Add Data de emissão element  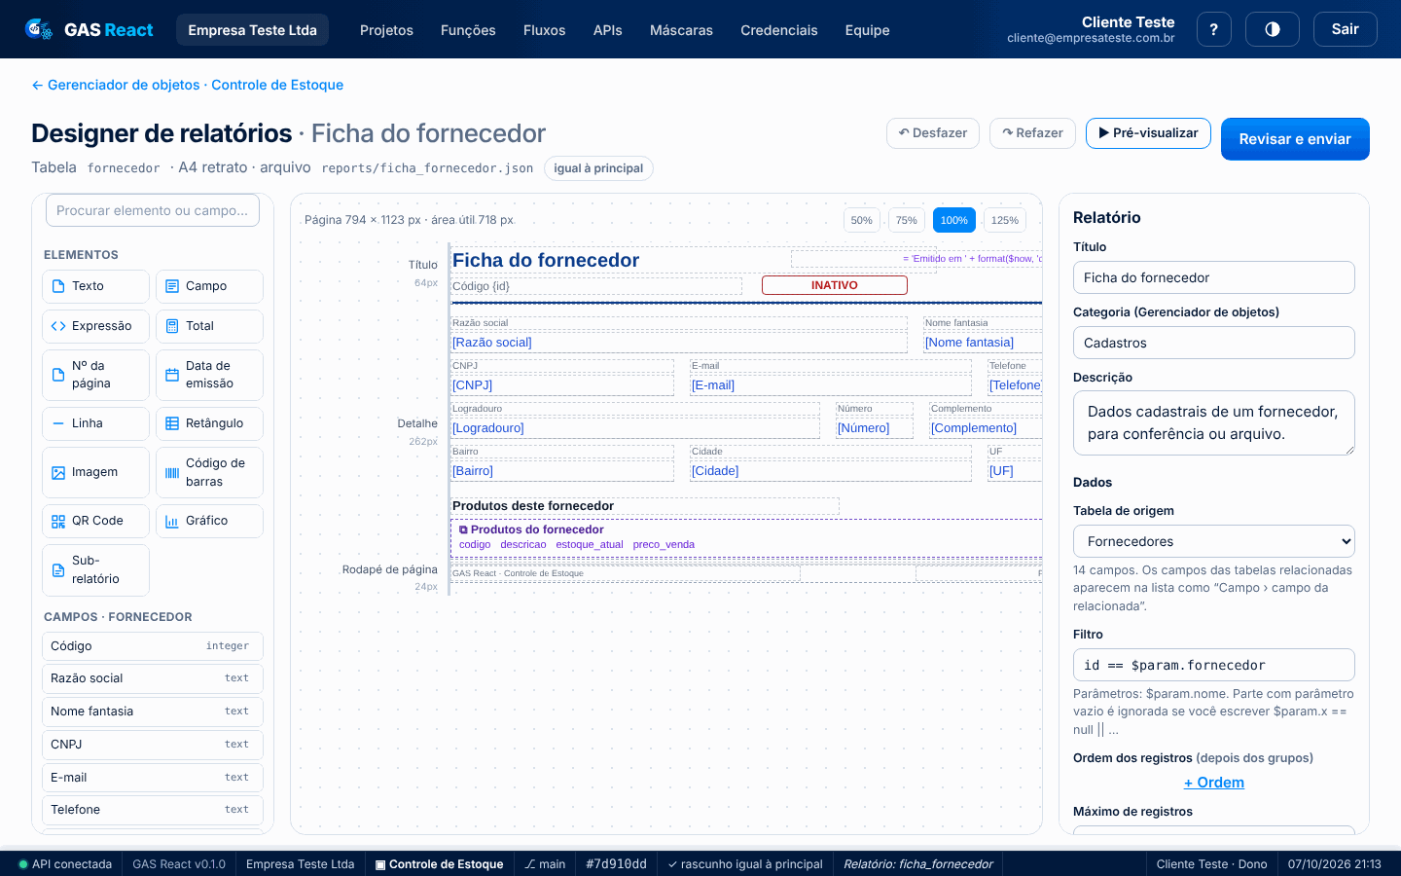(209, 375)
